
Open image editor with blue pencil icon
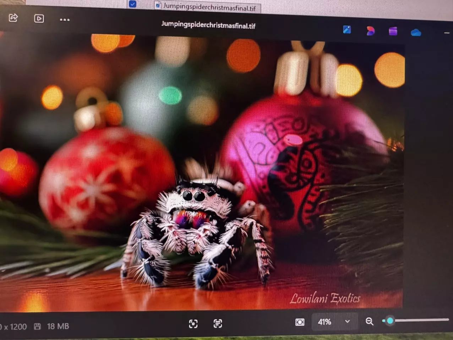coord(347,30)
